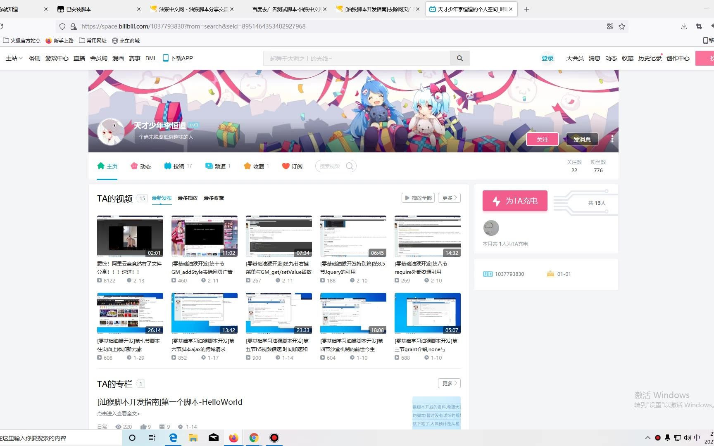Open 大会员 in header
Image resolution: width=714 pixels, height=446 pixels.
(x=575, y=58)
